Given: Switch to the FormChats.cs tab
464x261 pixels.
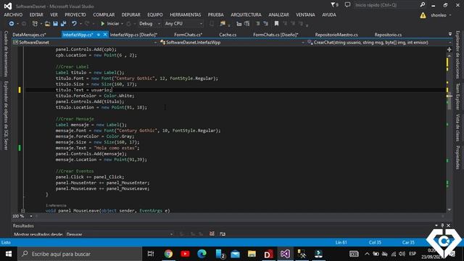Looking at the screenshot, I should (x=188, y=35).
